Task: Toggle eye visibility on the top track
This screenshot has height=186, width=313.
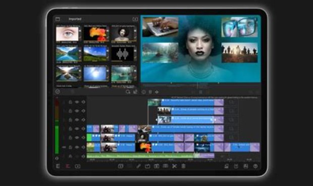Action: 77,102
